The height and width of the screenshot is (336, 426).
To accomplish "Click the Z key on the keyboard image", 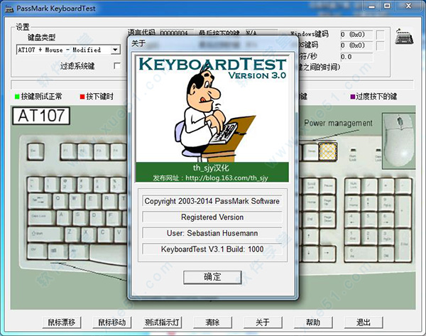I will click(72, 234).
